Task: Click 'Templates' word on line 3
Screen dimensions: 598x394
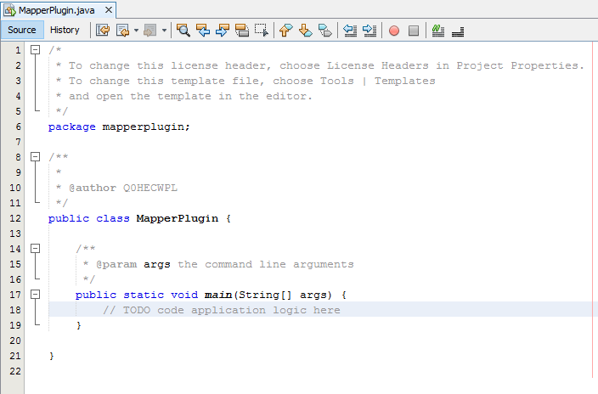Action: click(x=404, y=81)
